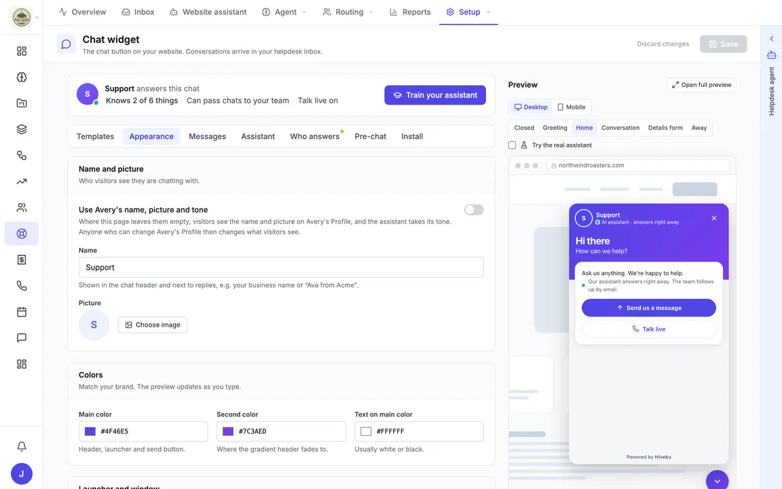Open the apps grid icon at sidebar bottom
This screenshot has height=489, width=782.
point(22,364)
